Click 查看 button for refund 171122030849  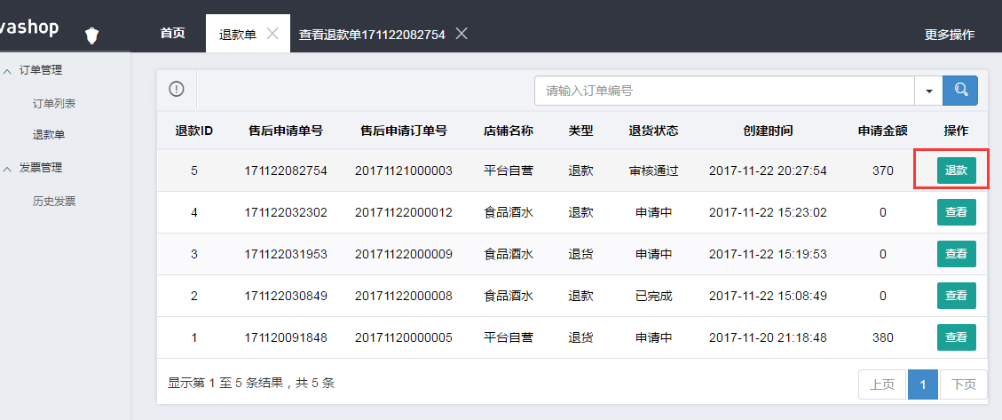(956, 296)
